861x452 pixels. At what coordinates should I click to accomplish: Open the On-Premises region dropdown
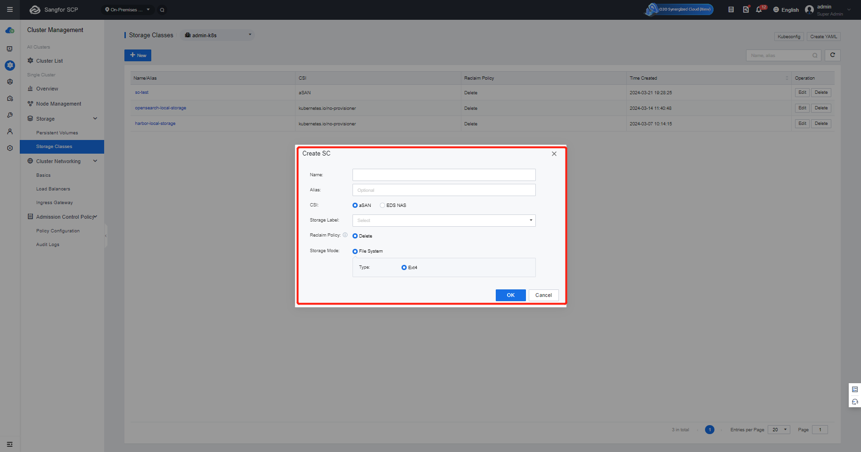click(x=128, y=9)
